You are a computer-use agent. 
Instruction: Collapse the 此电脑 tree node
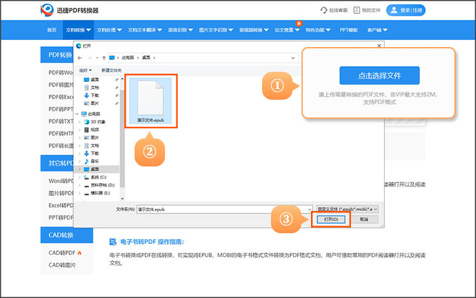(x=77, y=114)
